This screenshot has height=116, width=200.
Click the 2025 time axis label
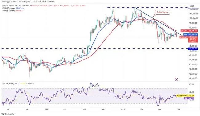[122, 109]
